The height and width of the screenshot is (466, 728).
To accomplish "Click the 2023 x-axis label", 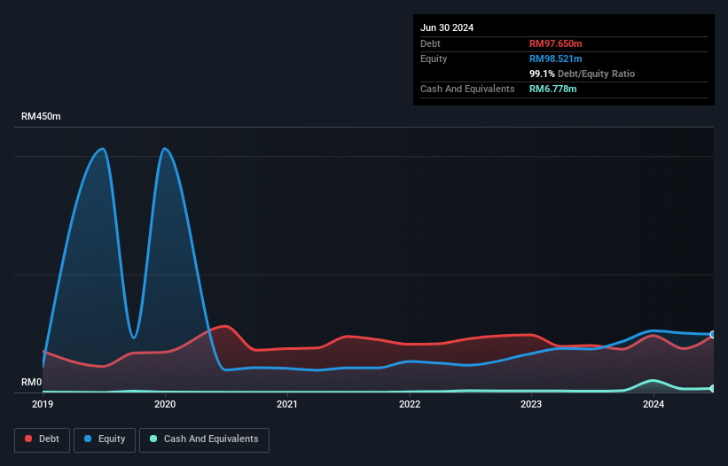I will [x=531, y=404].
